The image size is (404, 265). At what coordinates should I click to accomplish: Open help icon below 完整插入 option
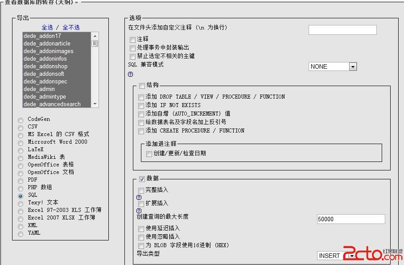coord(139,198)
